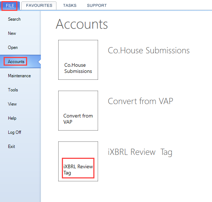
Task: Open the Convert from VAP tile
Action: 78,111
